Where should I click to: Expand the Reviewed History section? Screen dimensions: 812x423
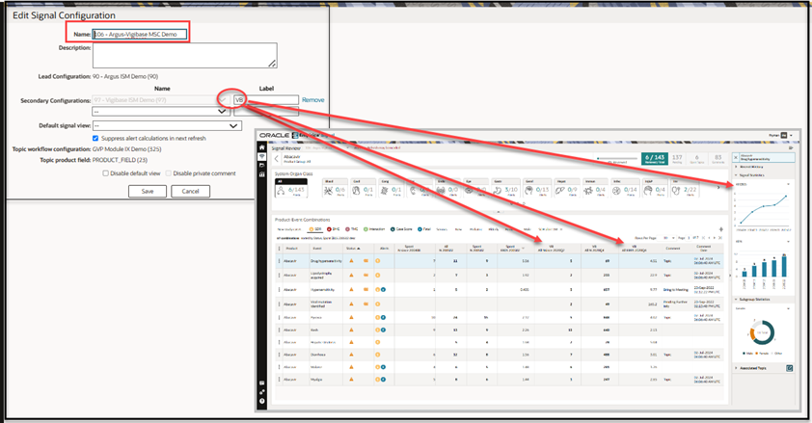pos(736,167)
